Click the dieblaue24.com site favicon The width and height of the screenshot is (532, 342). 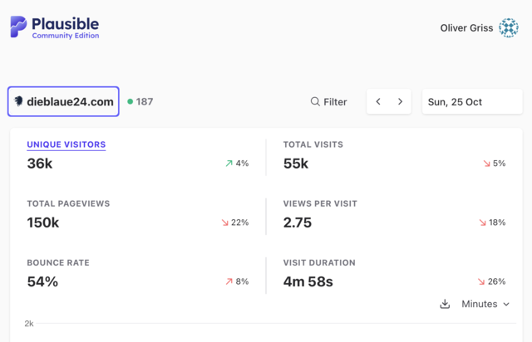coord(18,101)
